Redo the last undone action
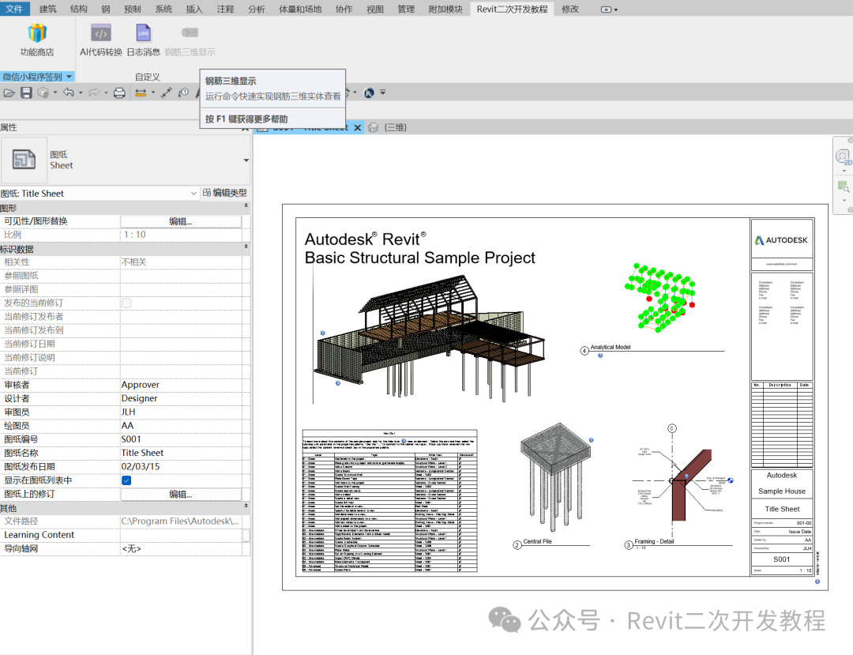 pyautogui.click(x=94, y=92)
